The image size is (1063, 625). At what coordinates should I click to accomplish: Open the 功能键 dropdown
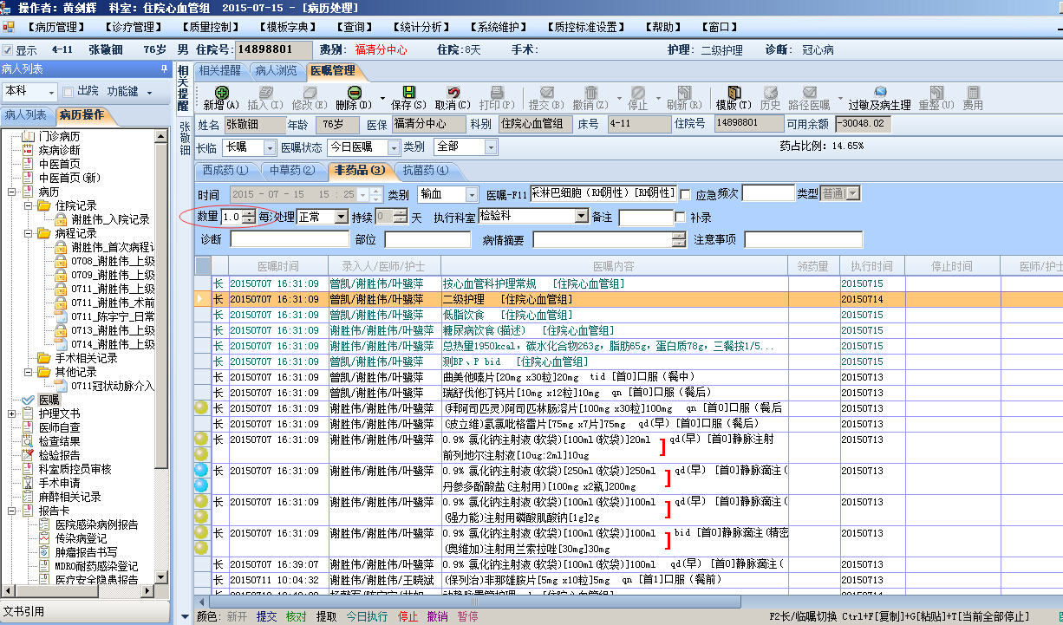pyautogui.click(x=149, y=92)
